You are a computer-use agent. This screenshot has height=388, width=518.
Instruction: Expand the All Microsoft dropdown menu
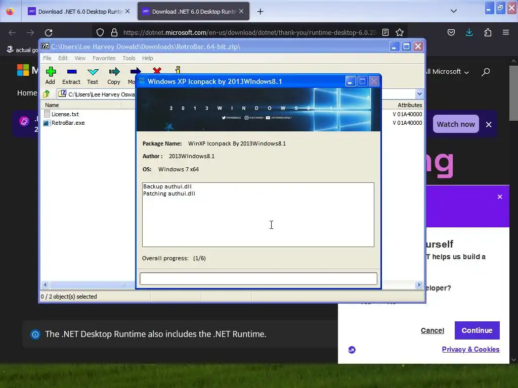(x=446, y=72)
